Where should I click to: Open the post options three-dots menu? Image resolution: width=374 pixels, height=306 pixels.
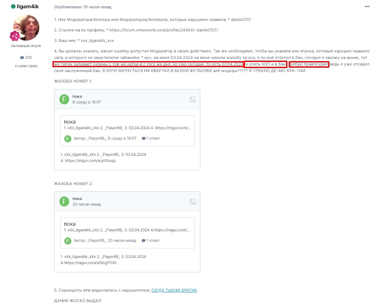(x=367, y=7)
